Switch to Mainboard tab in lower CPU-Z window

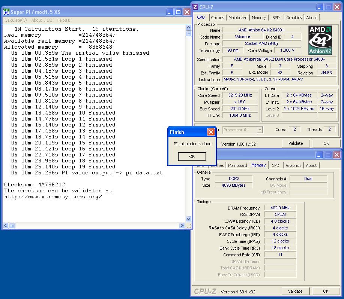[237, 165]
